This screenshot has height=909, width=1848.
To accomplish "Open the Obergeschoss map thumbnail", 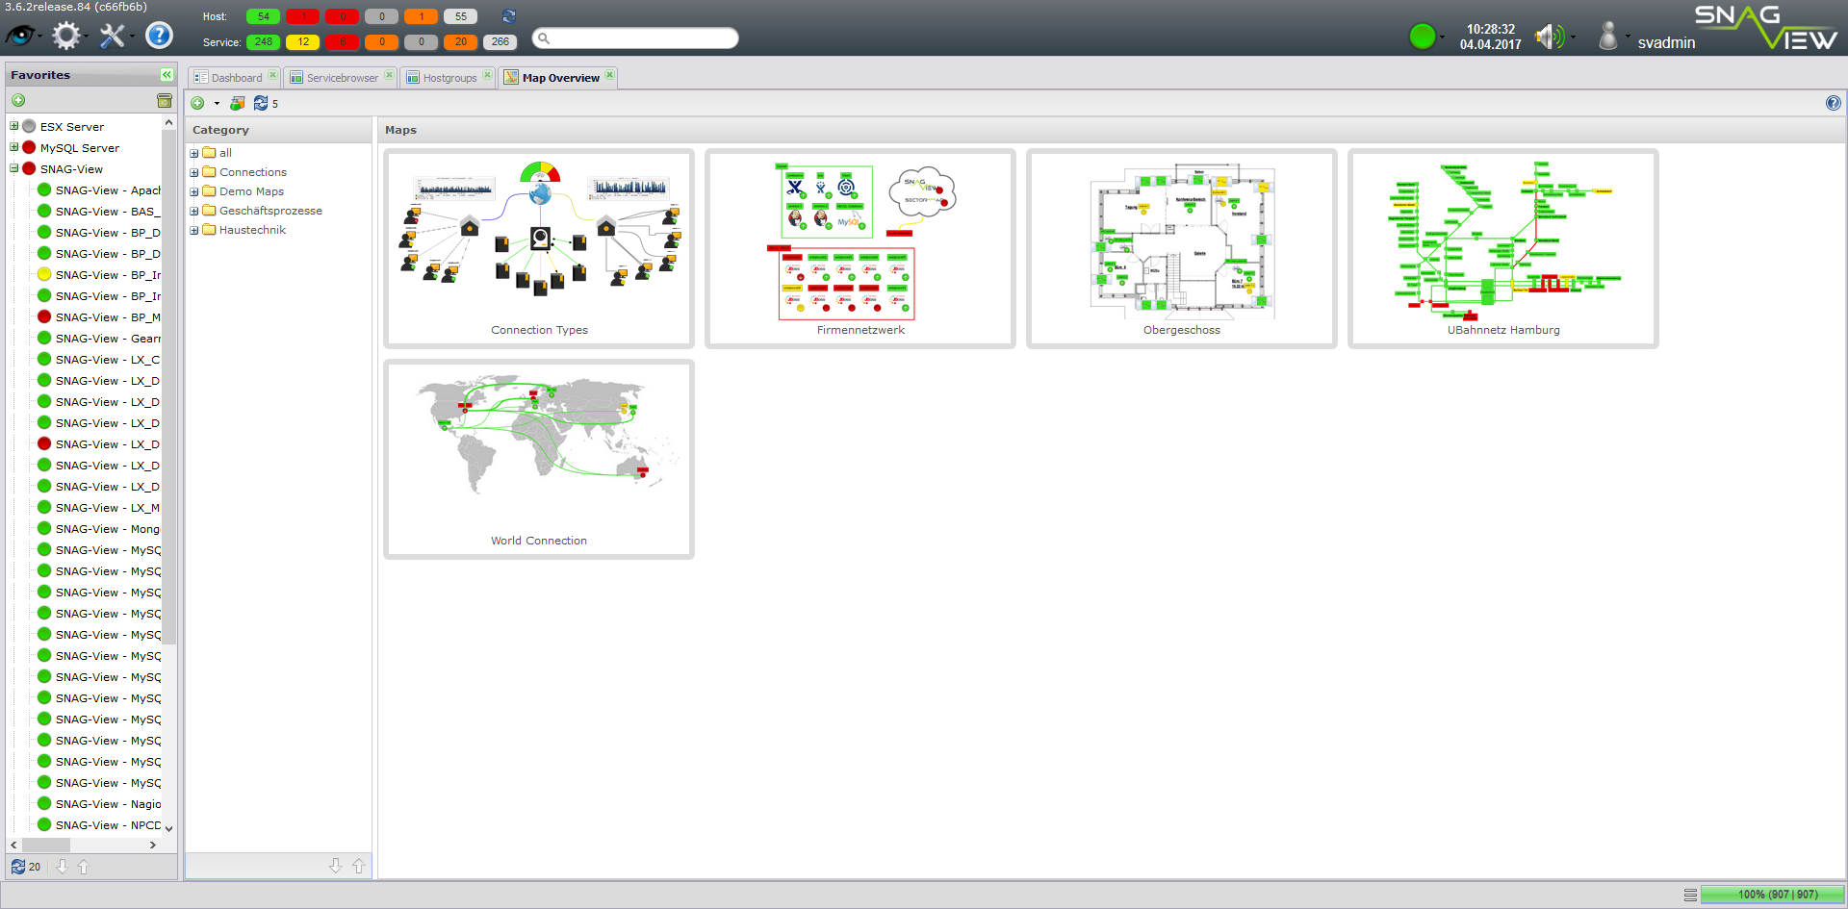I will tap(1182, 248).
